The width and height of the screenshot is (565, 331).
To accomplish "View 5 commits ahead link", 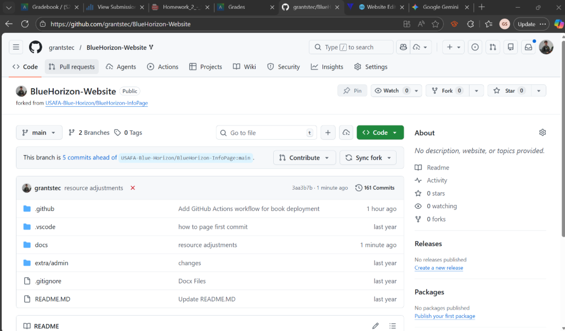I will (90, 157).
